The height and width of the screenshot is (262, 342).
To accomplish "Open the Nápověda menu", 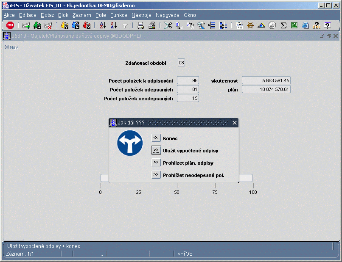I will click(x=168, y=15).
